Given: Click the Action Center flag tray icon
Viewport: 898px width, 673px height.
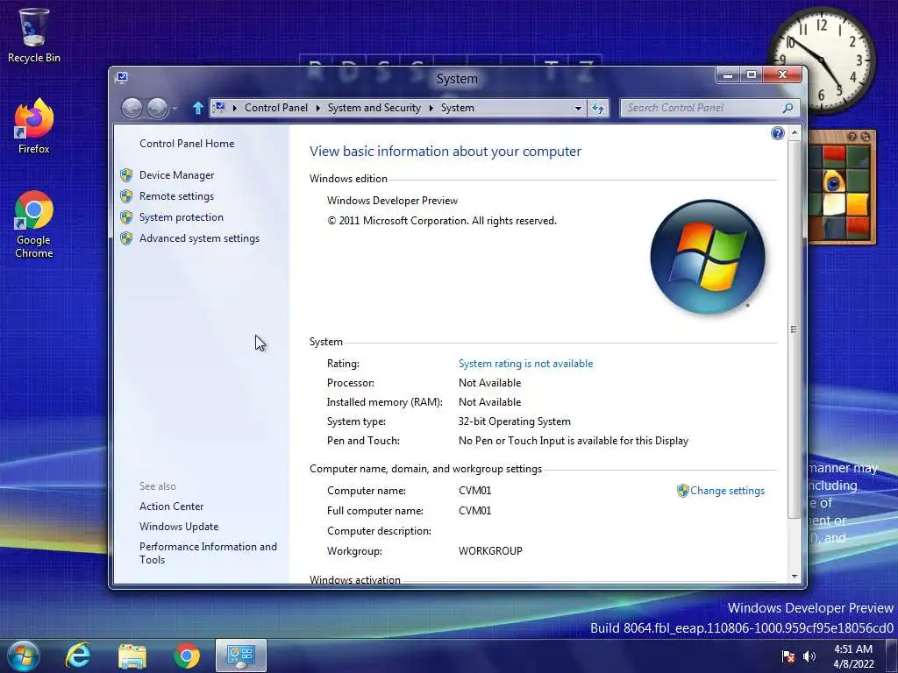Looking at the screenshot, I should [x=788, y=656].
